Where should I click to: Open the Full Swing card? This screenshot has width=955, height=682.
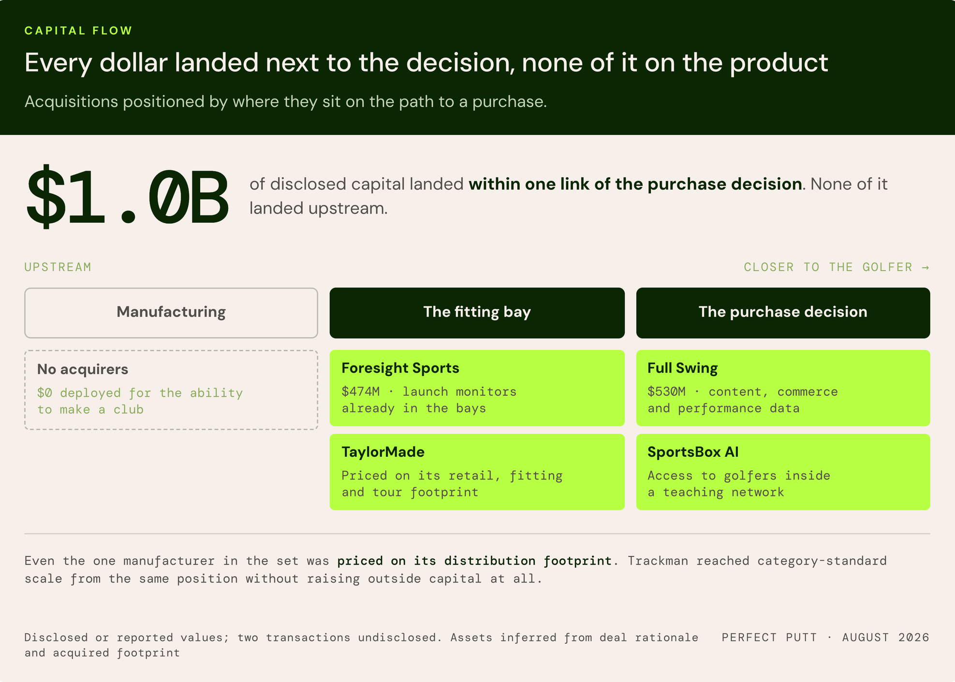point(783,388)
